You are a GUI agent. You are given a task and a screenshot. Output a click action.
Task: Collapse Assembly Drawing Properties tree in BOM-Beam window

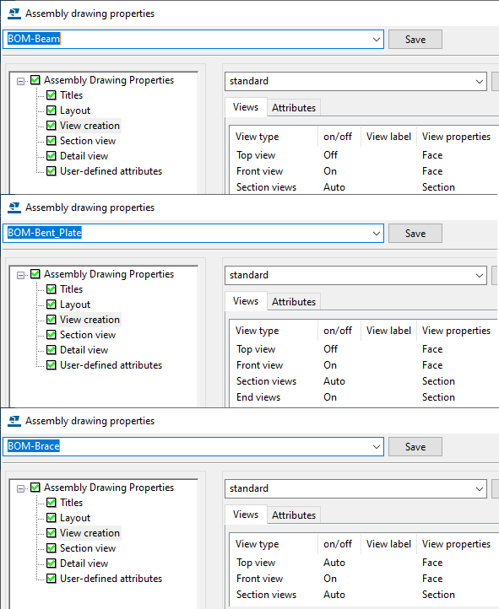click(20, 81)
